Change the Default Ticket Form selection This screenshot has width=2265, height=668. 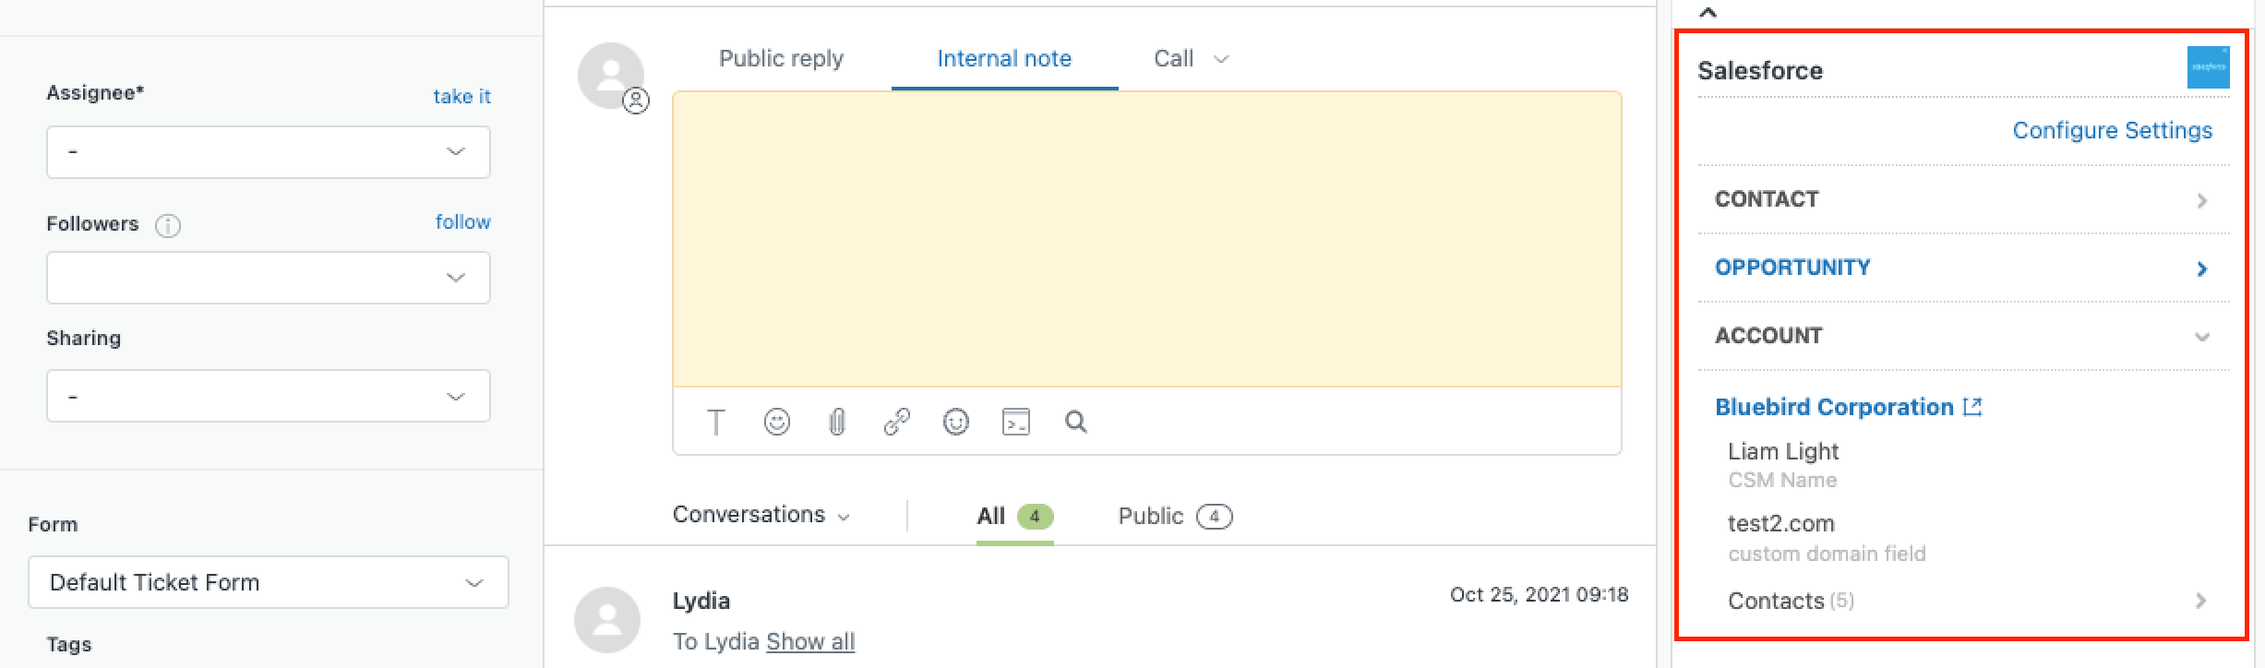coord(267,582)
